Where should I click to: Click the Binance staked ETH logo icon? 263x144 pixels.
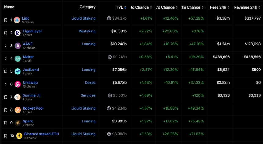click(19, 135)
